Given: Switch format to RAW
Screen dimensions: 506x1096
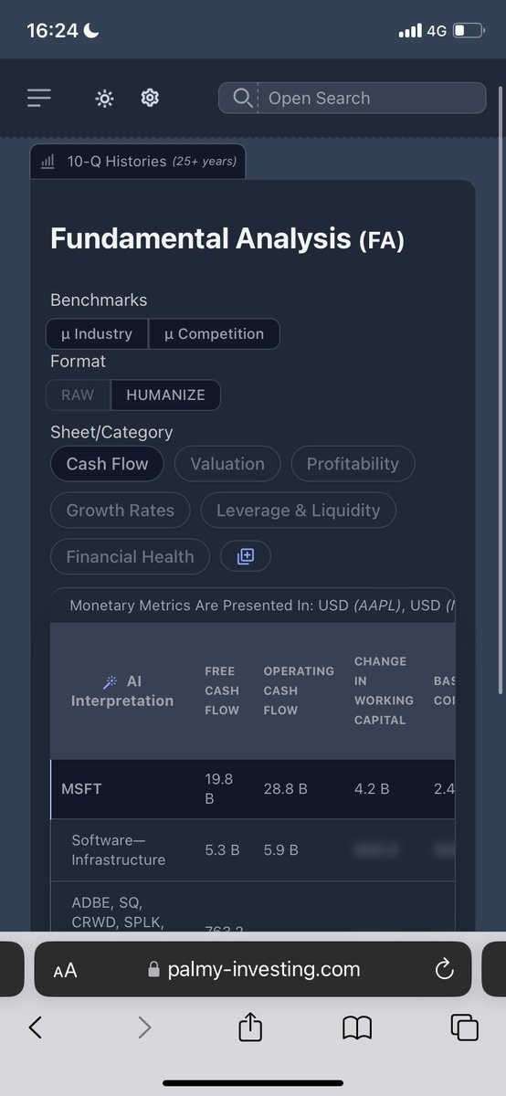Looking at the screenshot, I should 78,395.
